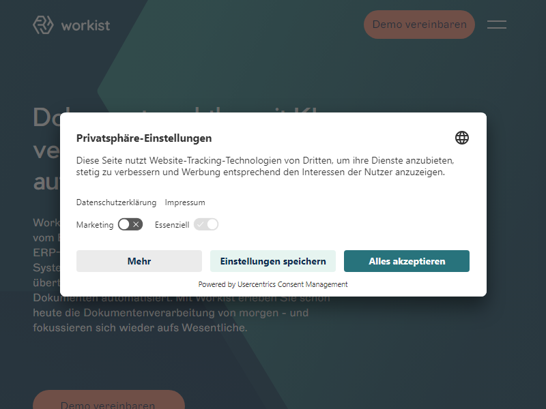Viewport: 546px width, 409px height.
Task: Toggle the Essenziell switch
Action: click(x=206, y=225)
